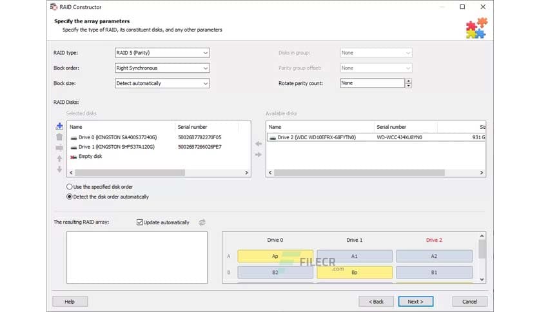The height and width of the screenshot is (312, 539).
Task: Click RAID layout scroll down arrow
Action: [x=482, y=279]
